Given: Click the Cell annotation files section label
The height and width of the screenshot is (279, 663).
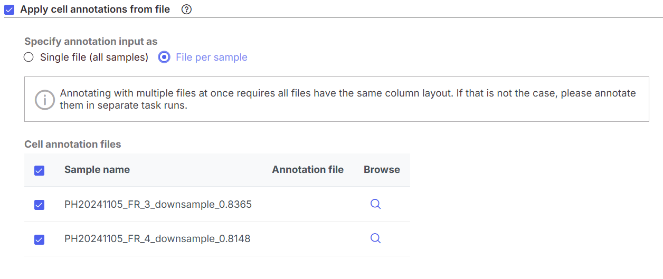Looking at the screenshot, I should 73,144.
